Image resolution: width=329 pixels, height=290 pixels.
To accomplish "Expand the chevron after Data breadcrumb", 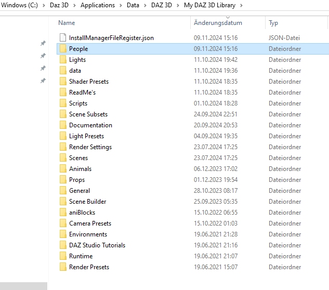I will (x=145, y=5).
